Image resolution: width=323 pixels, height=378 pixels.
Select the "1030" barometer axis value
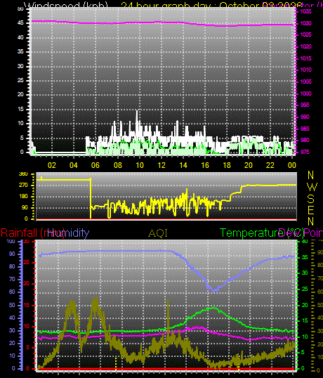305,23
